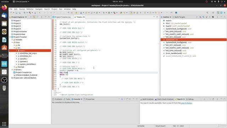Click the Open Console icon in console toolbar
Image resolution: width=227 pixels, height=128 pixels.
127,99
